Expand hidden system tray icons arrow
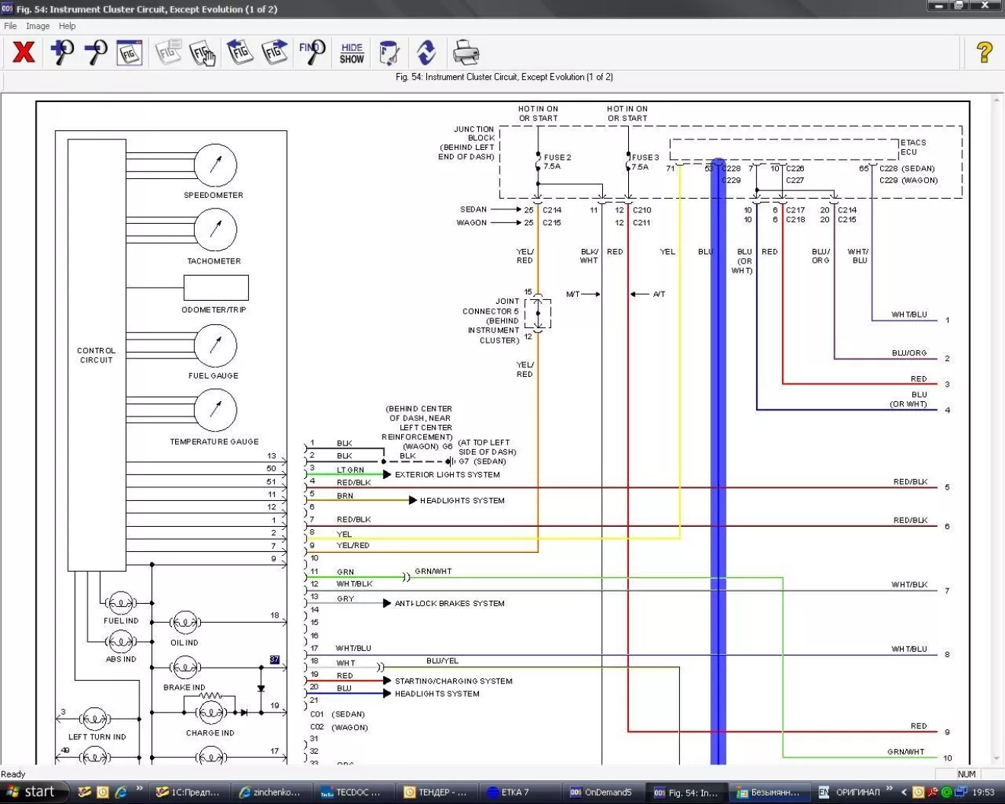The height and width of the screenshot is (804, 1005). [x=904, y=792]
